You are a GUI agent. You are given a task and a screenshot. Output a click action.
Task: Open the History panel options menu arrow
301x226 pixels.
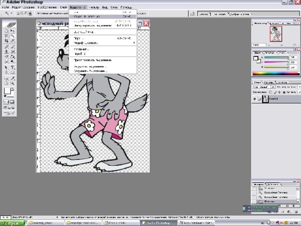(298, 184)
